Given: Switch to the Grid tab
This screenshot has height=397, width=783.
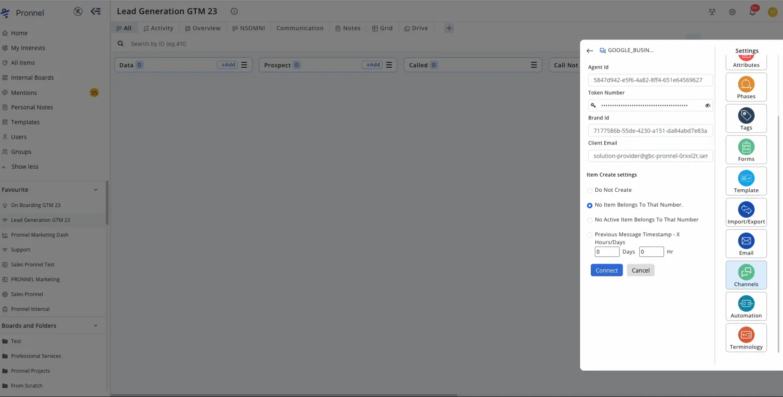Looking at the screenshot, I should coord(382,28).
